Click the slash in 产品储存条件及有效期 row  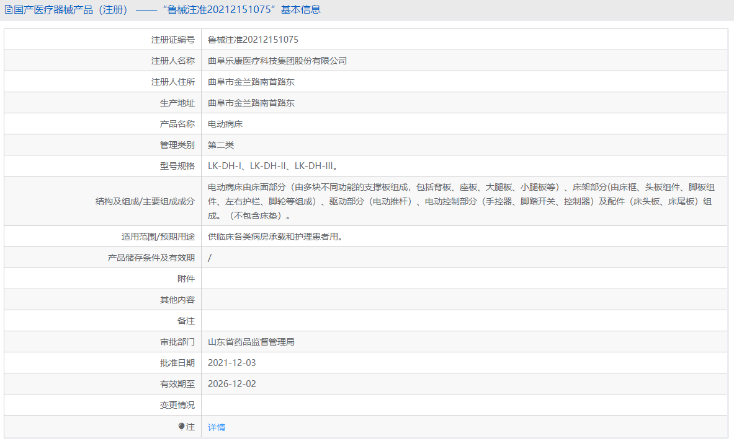(210, 257)
